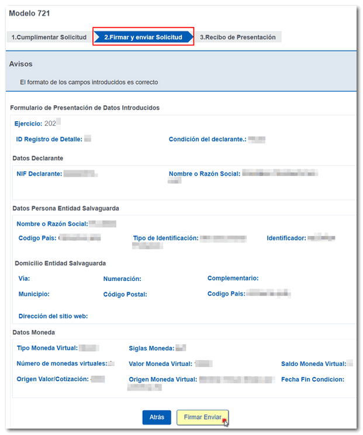Viewport: 363px width, 435px height.
Task: Click the Código Postal label
Action: pyautogui.click(x=125, y=294)
